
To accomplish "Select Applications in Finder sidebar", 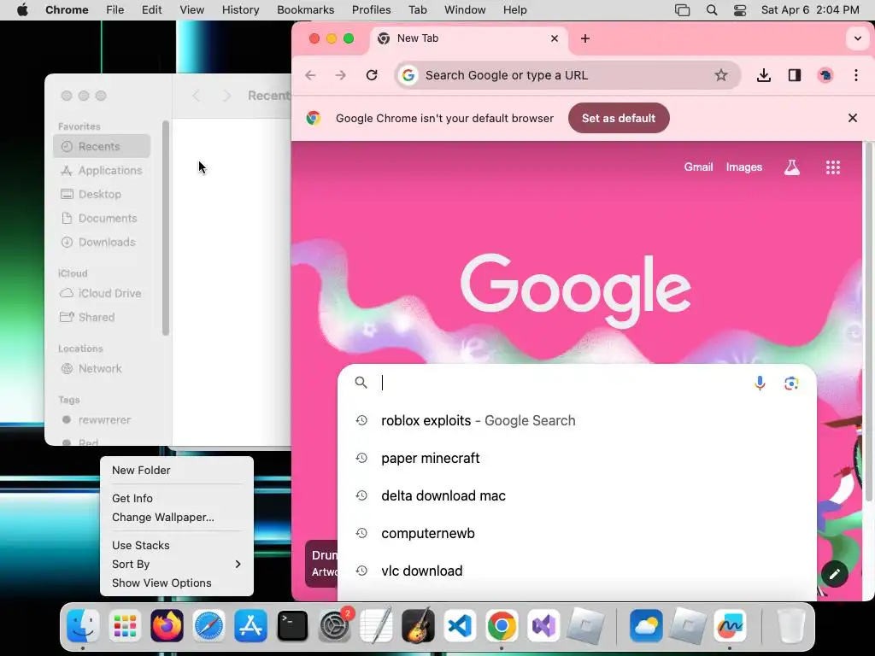I will (102, 170).
